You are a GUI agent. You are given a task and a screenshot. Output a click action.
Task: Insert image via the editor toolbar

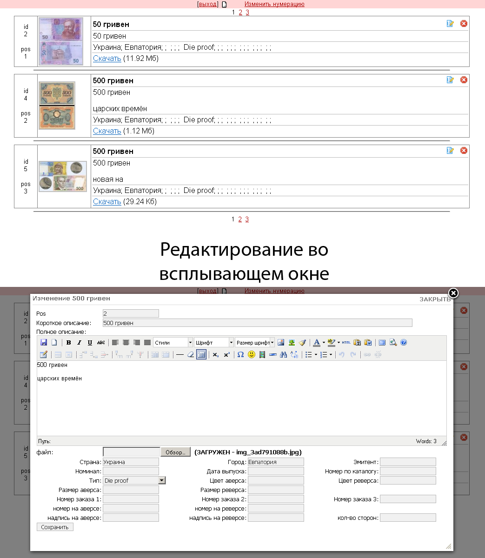[281, 343]
